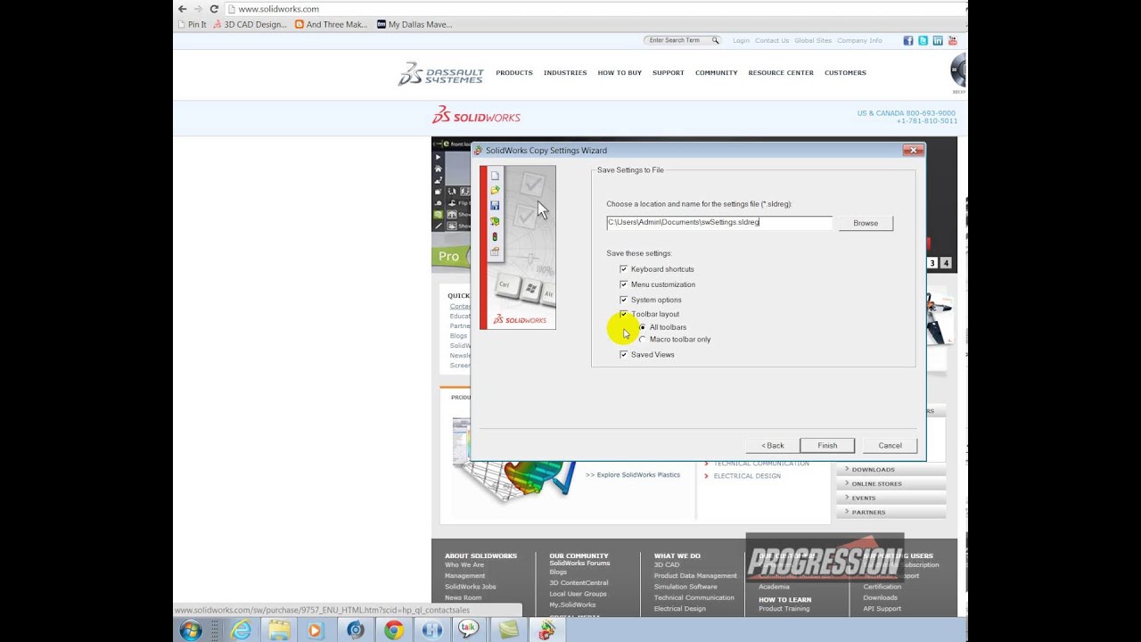Open the Contact Us header link
Screen dimensions: 1141x642
(x=772, y=40)
